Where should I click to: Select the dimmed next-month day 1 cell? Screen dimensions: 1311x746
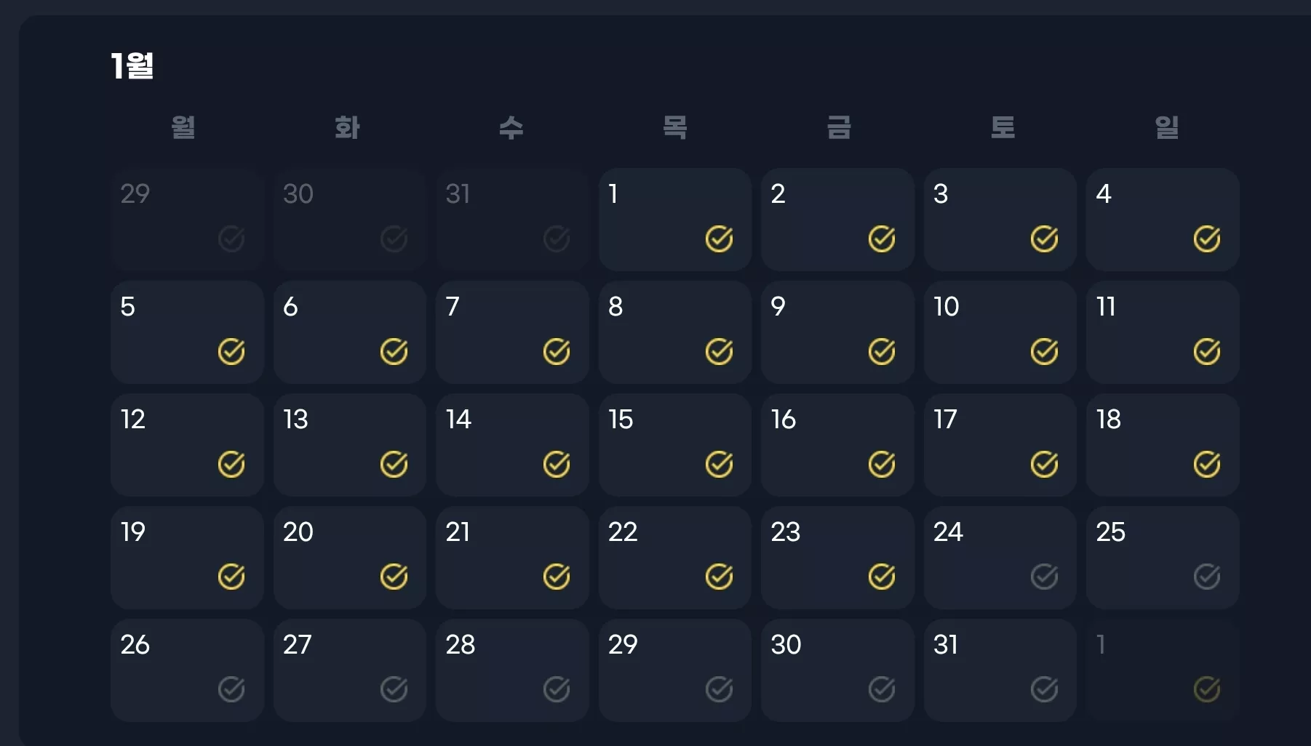(1163, 670)
